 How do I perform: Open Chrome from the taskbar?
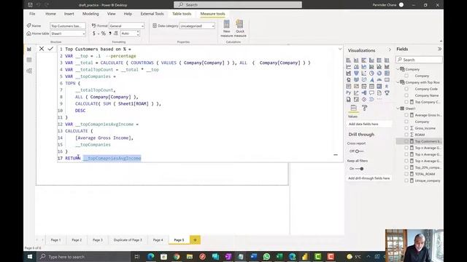(x=177, y=256)
